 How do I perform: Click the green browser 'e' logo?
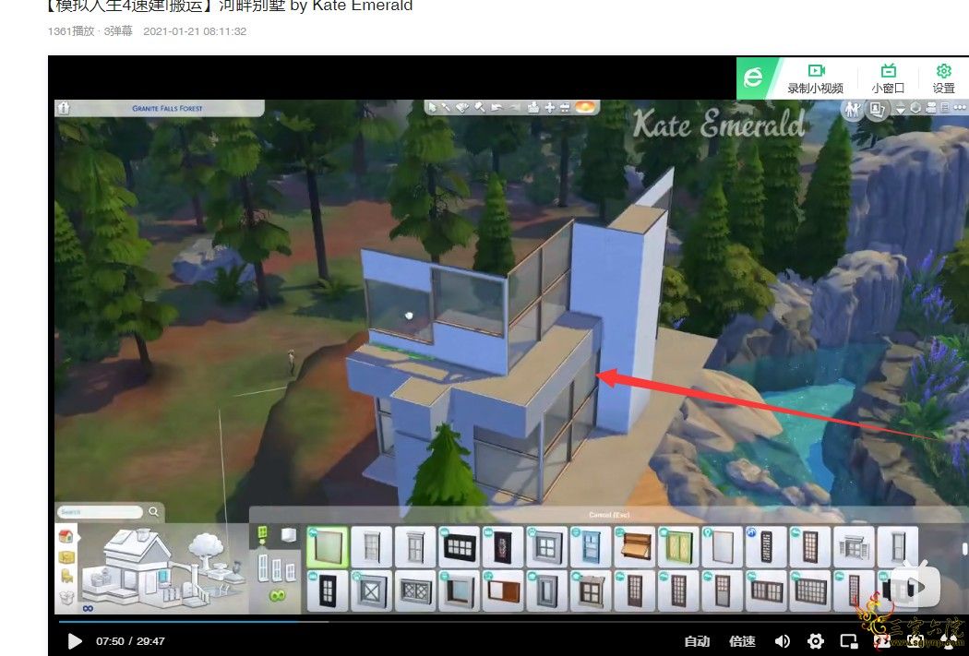pos(753,78)
